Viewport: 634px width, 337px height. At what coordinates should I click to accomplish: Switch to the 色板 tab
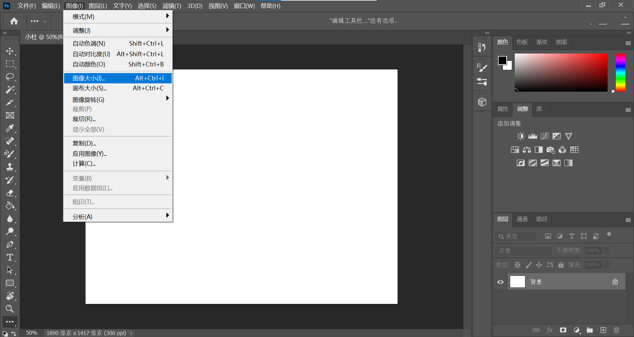[x=522, y=42]
